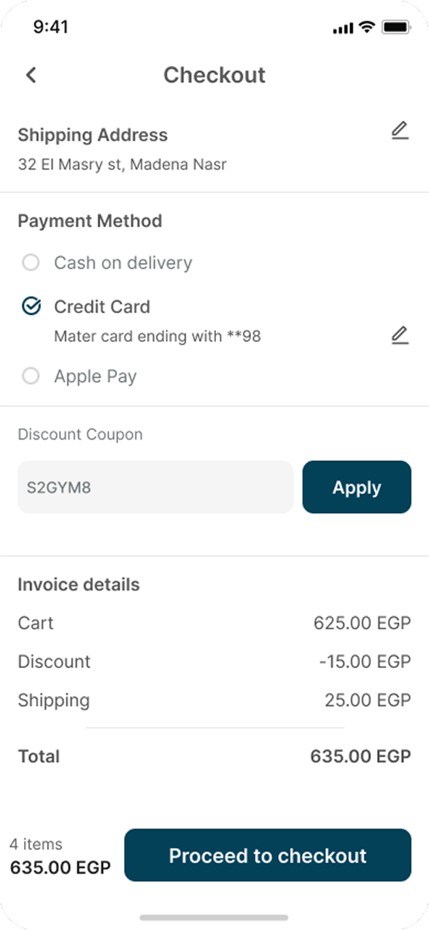Edit the shipping address pencil icon
The width and height of the screenshot is (429, 930).
point(400,132)
